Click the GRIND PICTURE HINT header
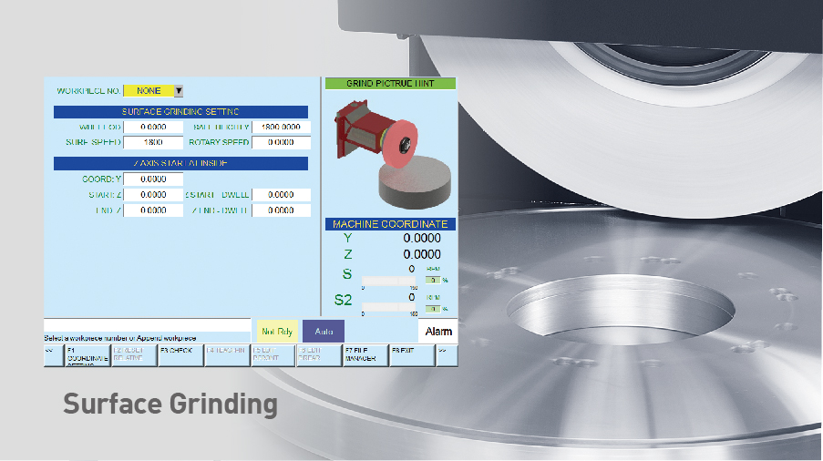Viewport: 823px width, 461px height. pyautogui.click(x=390, y=84)
